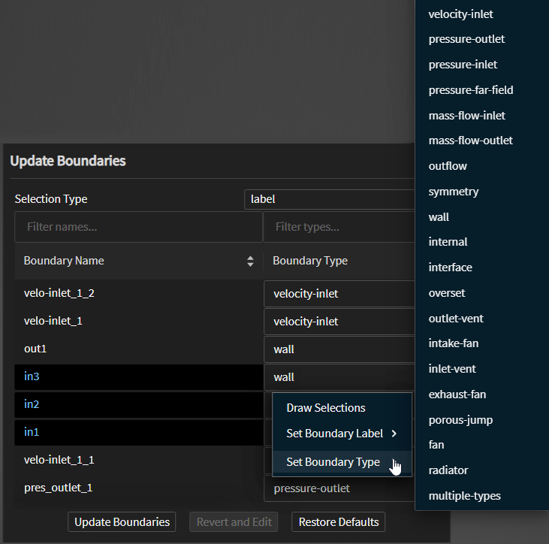Click Set Boundary Type menu entry
Screen dimensions: 549x544
tap(333, 462)
